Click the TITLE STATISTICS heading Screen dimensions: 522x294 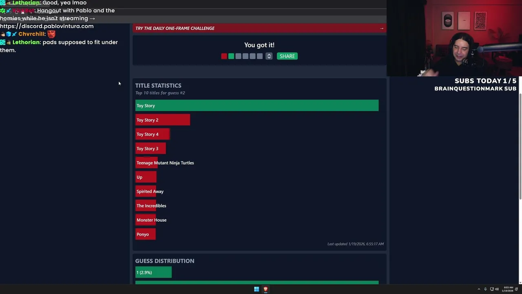coord(158,85)
